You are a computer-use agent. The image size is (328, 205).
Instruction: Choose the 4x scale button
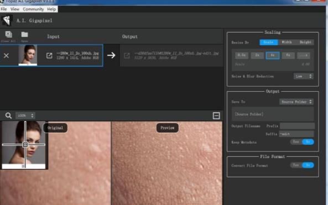coord(273,55)
